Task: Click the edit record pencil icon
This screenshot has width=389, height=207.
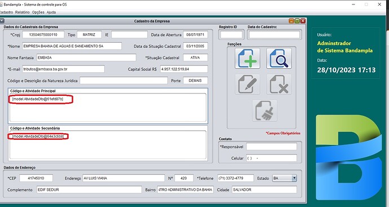Action: 247,85
